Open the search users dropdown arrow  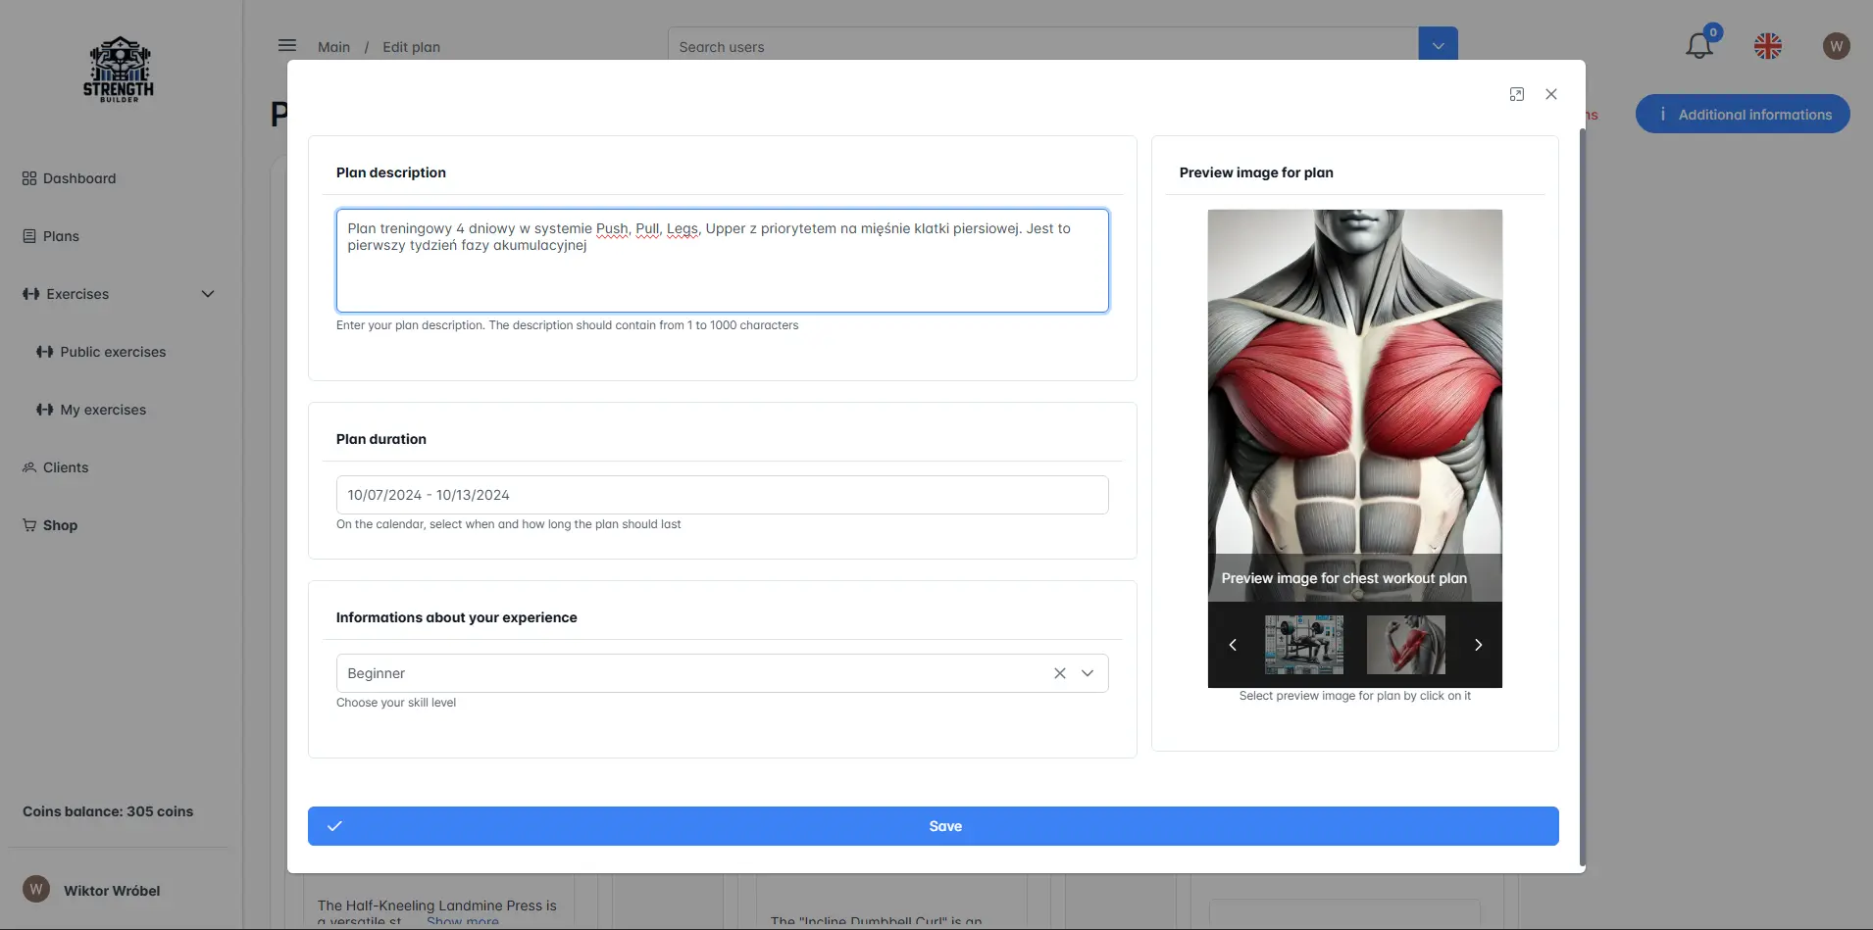[x=1438, y=45]
